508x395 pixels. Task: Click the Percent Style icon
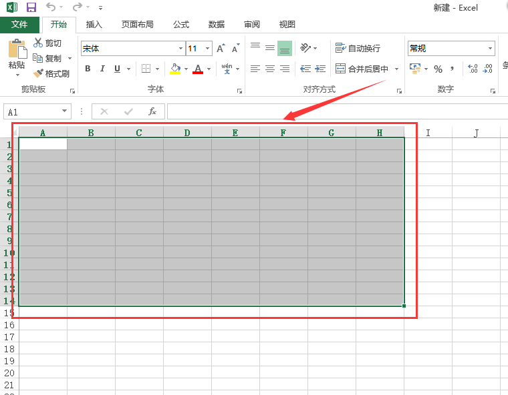tap(438, 69)
